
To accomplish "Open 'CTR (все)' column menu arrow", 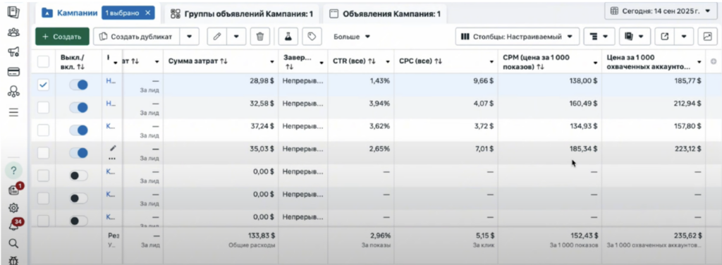I will pyautogui.click(x=388, y=61).
